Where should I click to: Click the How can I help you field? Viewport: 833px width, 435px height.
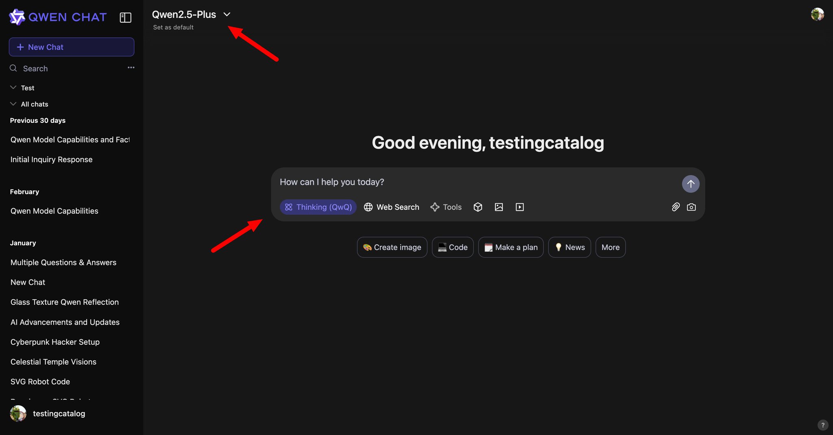476,182
